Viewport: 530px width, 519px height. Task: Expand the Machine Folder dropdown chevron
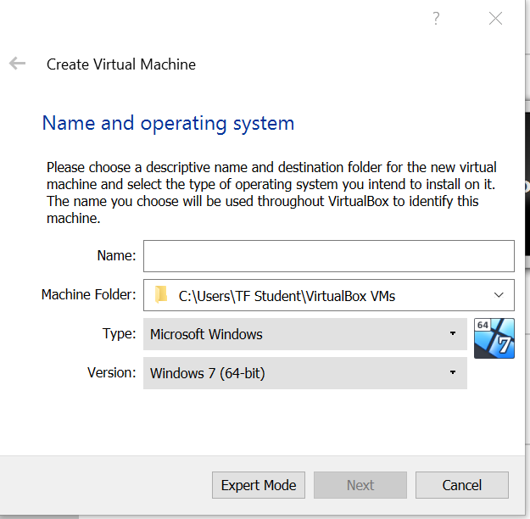499,295
